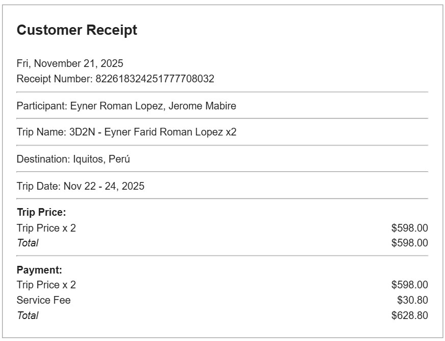Click the Trip Date Nov 22 - 24 line
The image size is (445, 341).
point(80,186)
